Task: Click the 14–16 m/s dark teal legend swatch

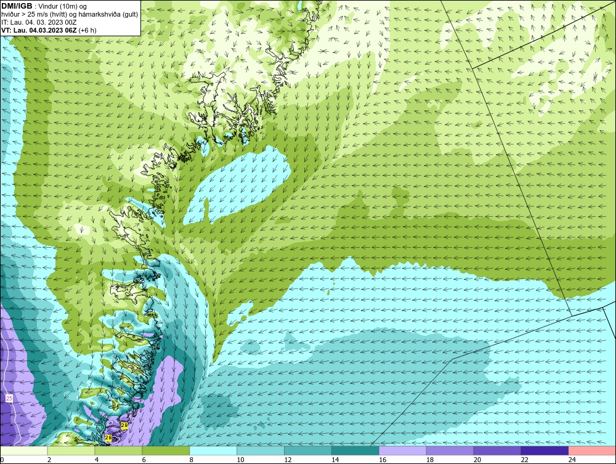Action: [x=355, y=450]
